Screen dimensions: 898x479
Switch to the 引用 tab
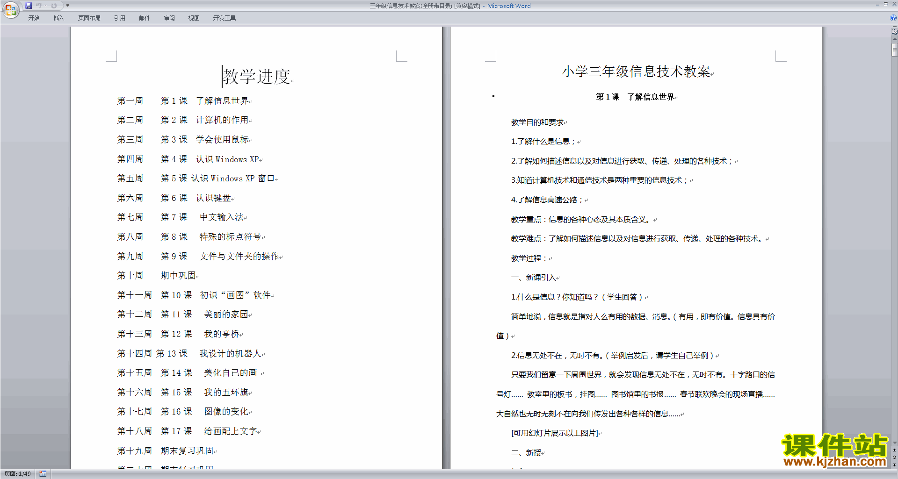(120, 18)
